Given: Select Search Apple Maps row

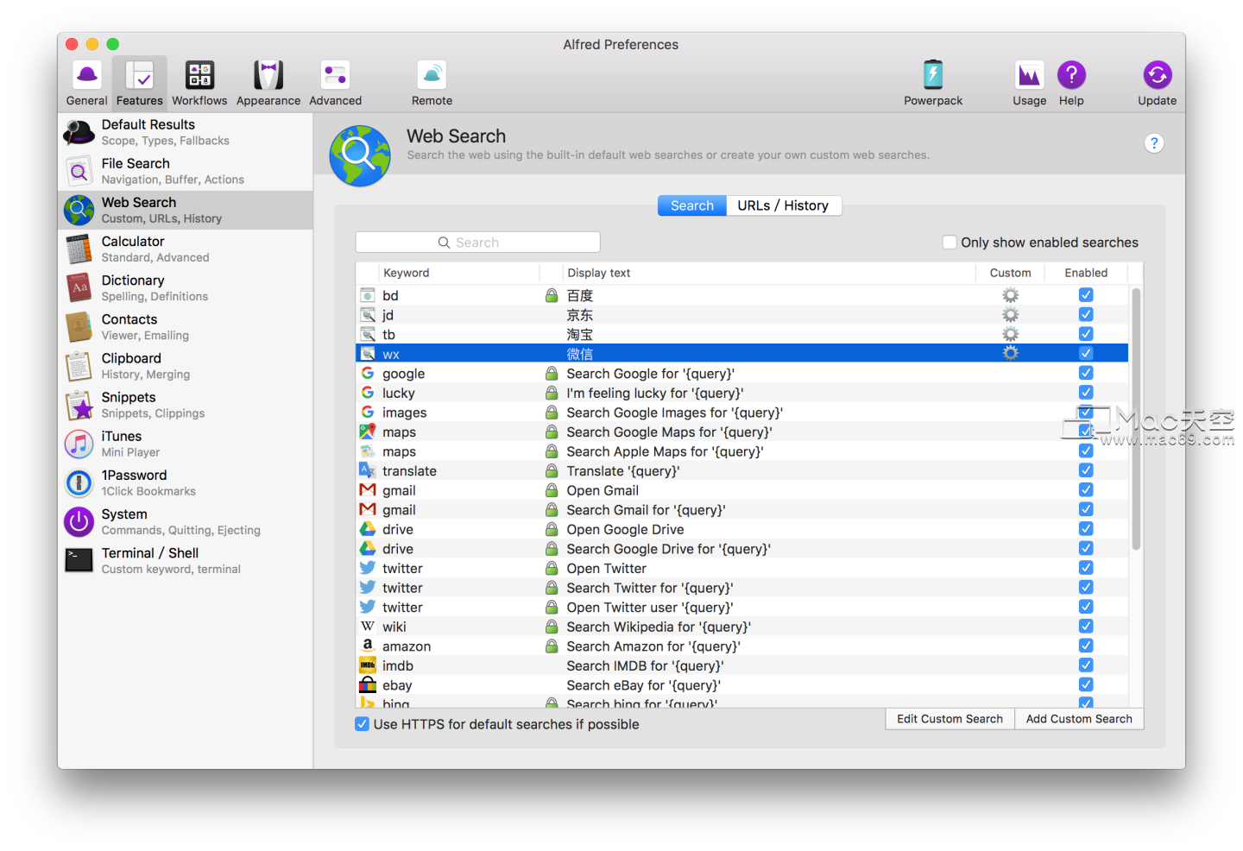Looking at the screenshot, I should [741, 451].
